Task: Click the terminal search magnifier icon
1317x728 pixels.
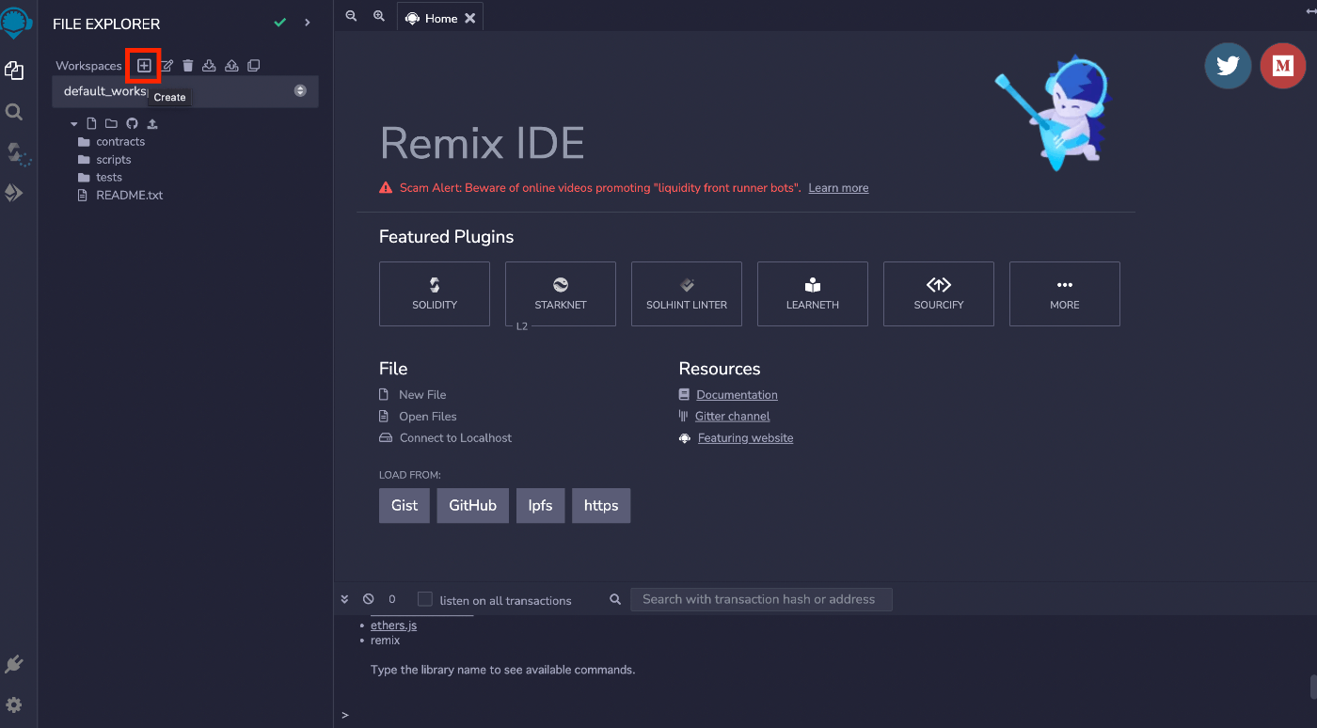Action: coord(615,599)
